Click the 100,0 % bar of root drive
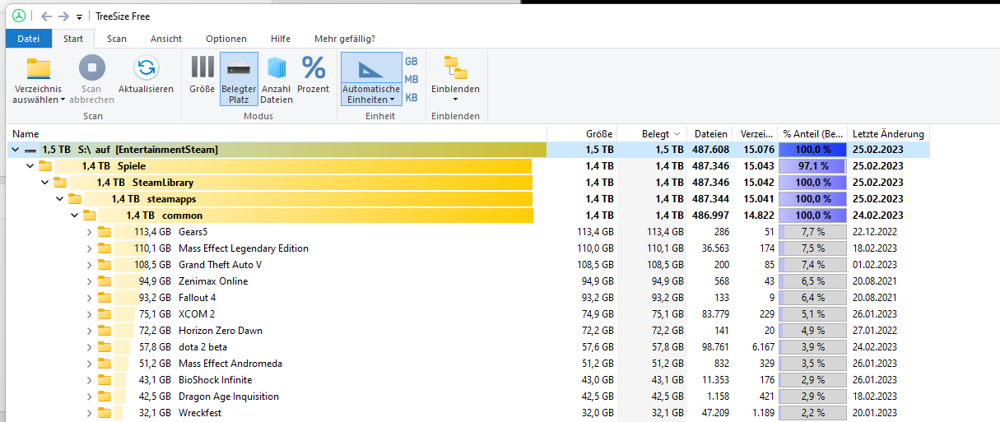1000x422 pixels. point(812,150)
